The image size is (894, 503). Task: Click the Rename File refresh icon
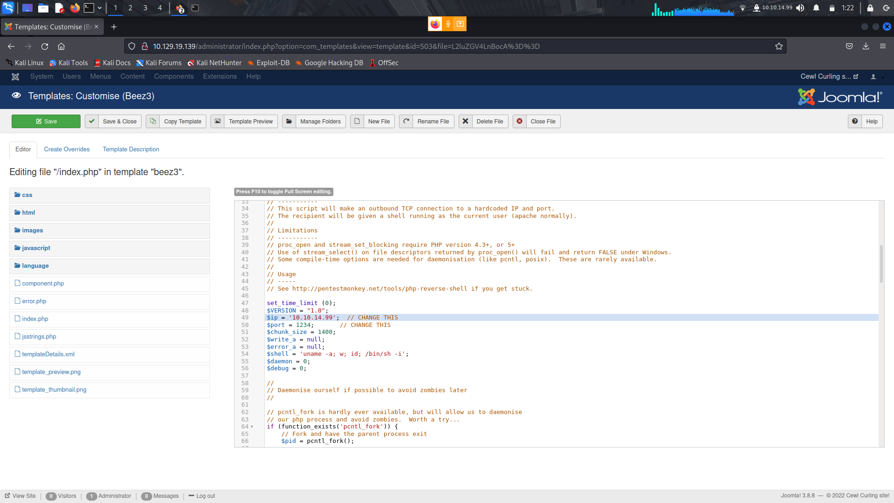(406, 122)
